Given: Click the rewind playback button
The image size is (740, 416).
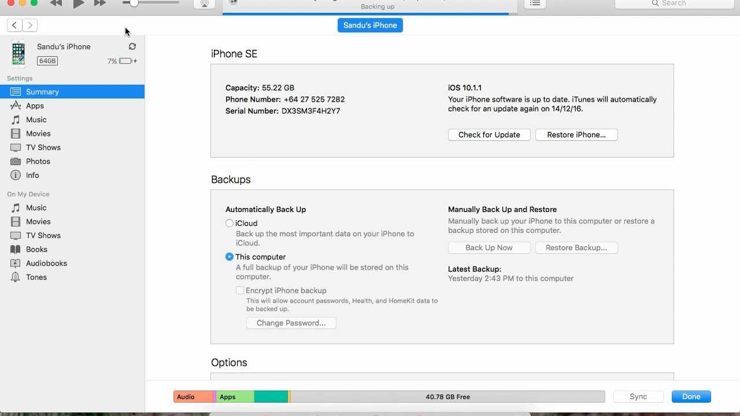Looking at the screenshot, I should pos(55,3).
